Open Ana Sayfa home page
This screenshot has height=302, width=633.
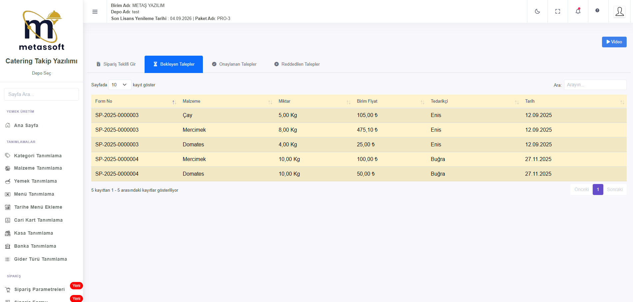click(x=26, y=125)
